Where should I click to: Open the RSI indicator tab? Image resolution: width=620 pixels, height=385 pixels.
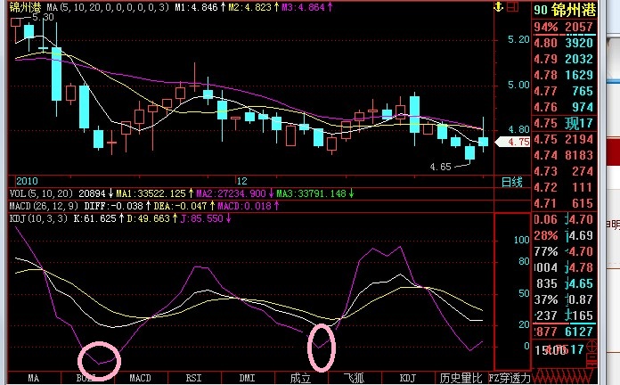click(x=193, y=378)
